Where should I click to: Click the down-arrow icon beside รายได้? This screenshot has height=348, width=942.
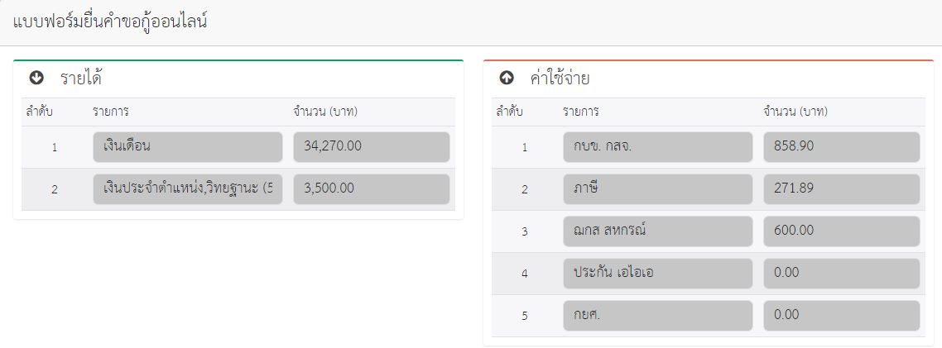coord(36,78)
